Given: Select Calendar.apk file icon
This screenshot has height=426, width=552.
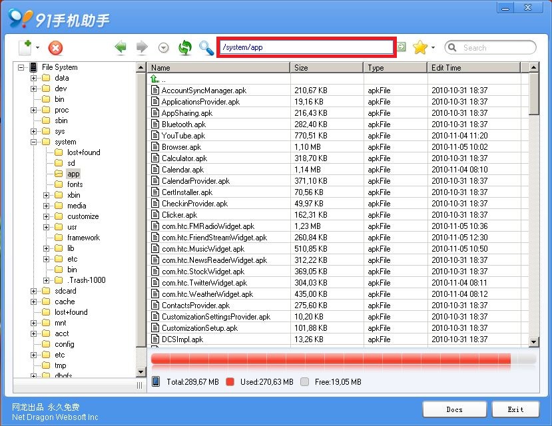Looking at the screenshot, I should coord(155,169).
